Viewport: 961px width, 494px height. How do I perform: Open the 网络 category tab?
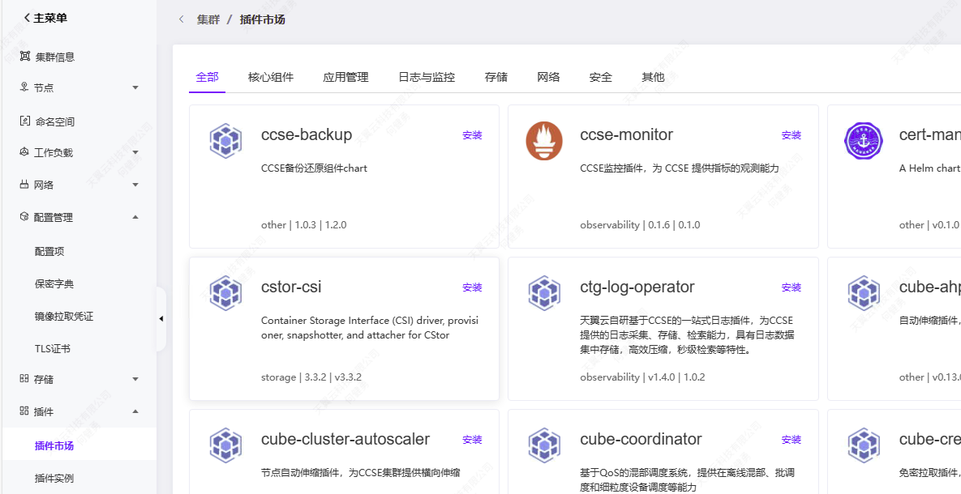pos(548,77)
